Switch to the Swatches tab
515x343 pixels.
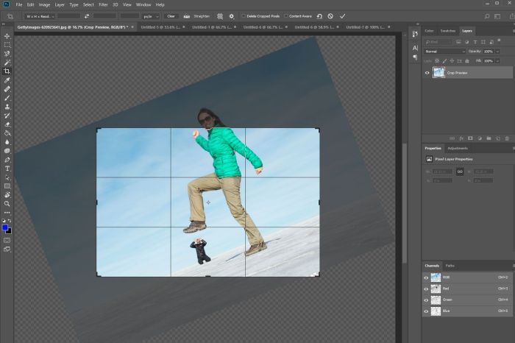pyautogui.click(x=447, y=31)
